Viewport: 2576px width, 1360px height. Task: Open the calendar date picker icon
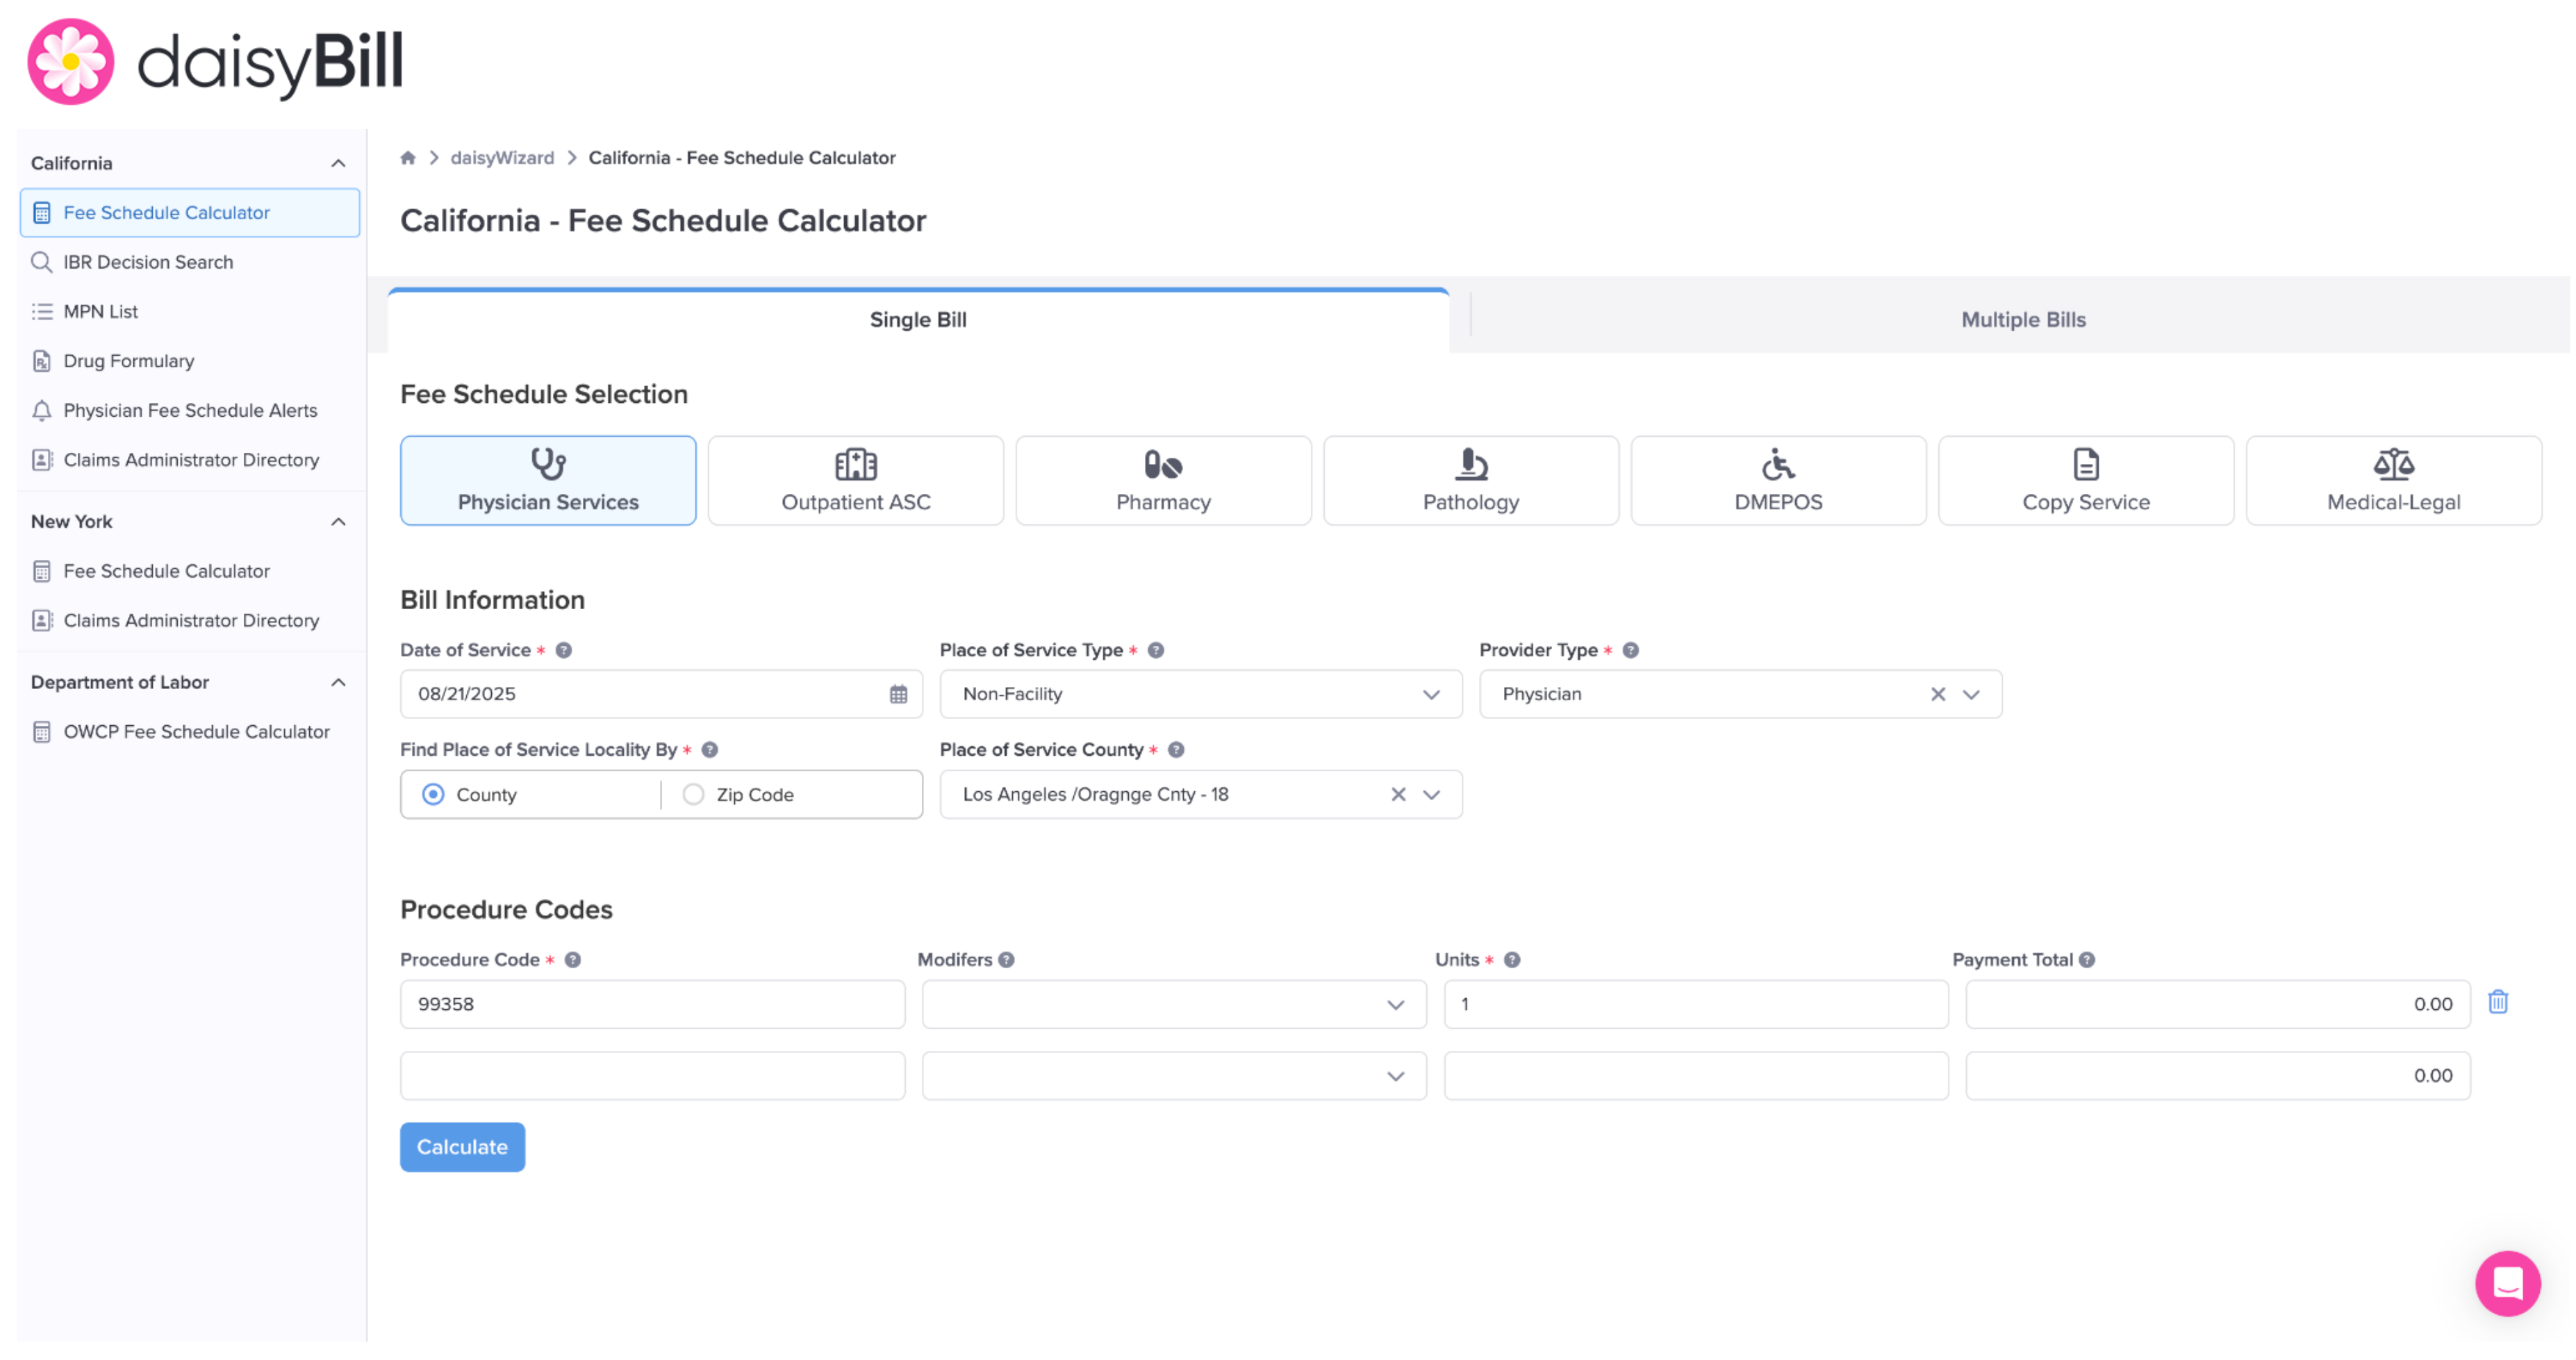898,694
